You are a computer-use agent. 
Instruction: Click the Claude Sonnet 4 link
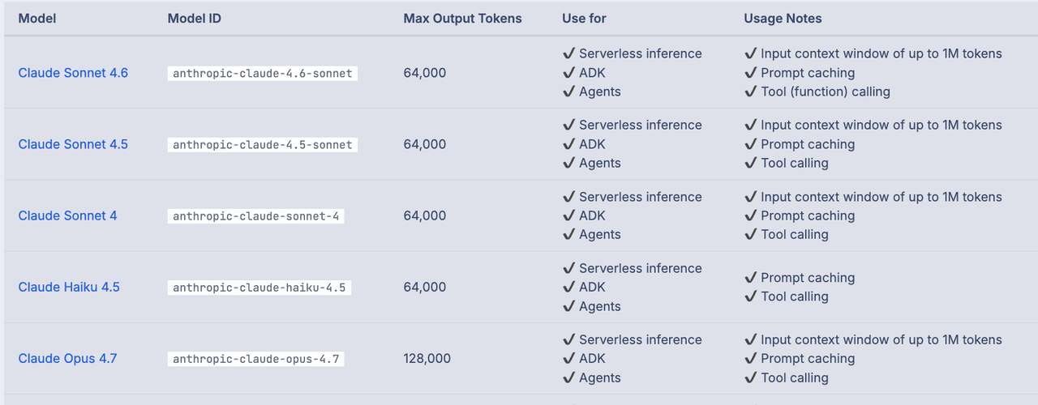click(67, 215)
